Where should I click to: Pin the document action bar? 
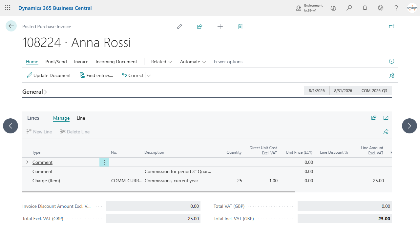coord(391,75)
